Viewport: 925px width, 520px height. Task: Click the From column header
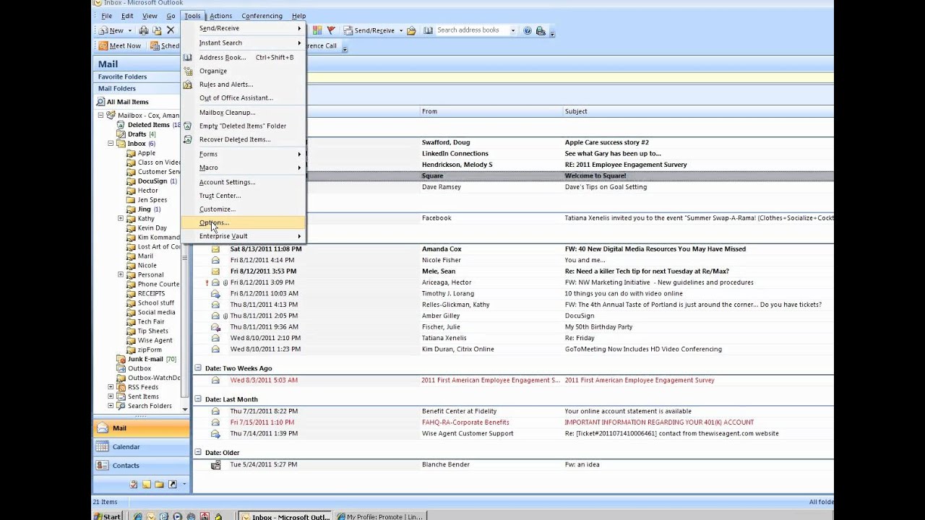[x=491, y=111]
